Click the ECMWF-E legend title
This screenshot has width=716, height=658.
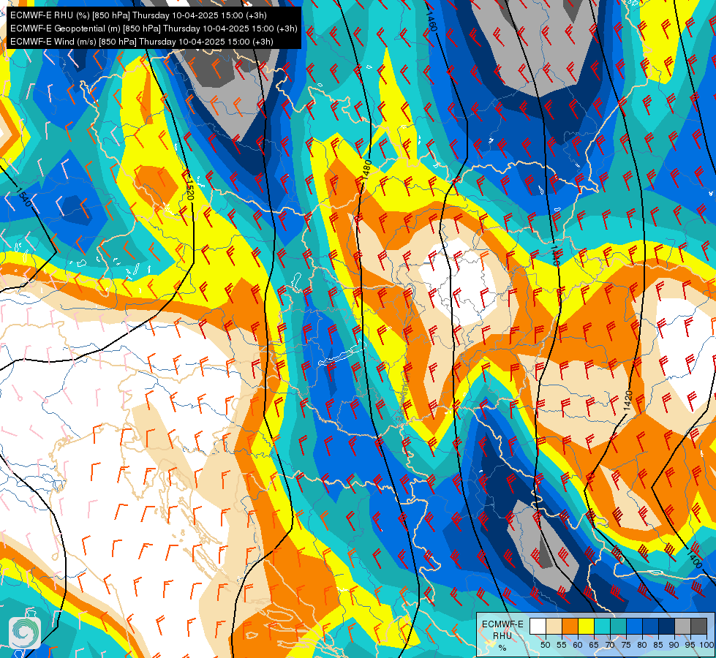tap(502, 624)
